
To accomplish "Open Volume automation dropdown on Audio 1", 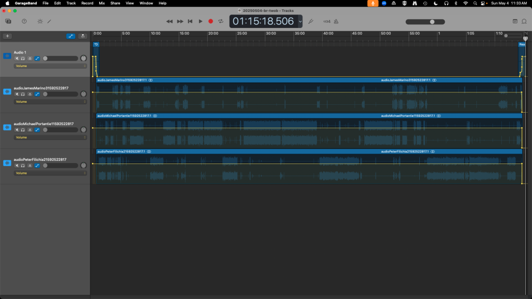I will click(x=50, y=66).
